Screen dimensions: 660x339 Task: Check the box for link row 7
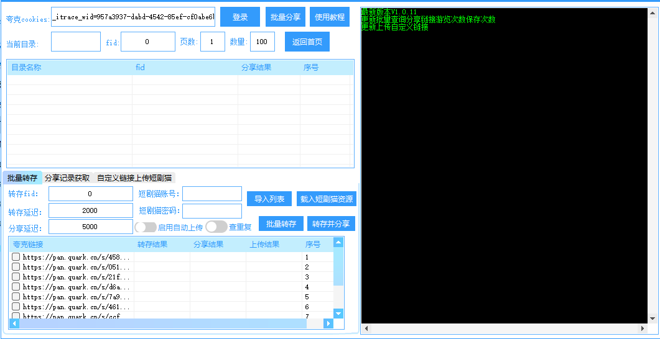(x=16, y=316)
